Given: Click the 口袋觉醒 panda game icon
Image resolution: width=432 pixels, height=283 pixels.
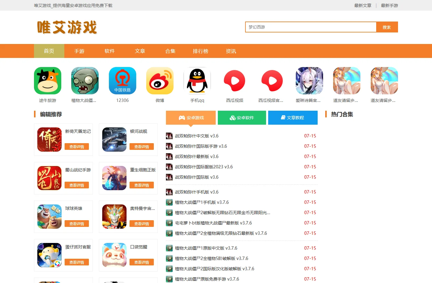Looking at the screenshot, I should coord(114,255).
